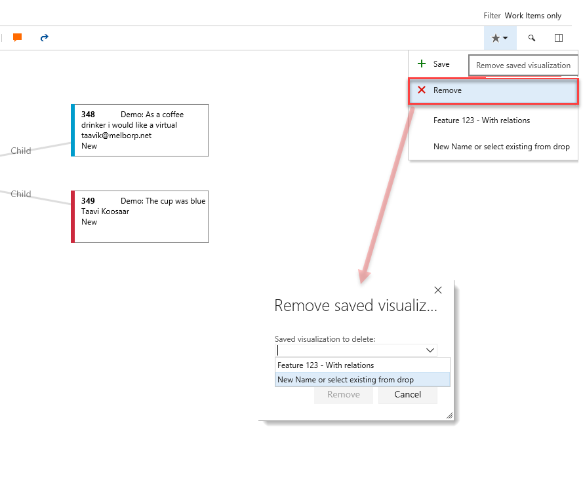Click taavik@melborp.net on card 348
This screenshot has height=478, width=583.
[x=116, y=136]
